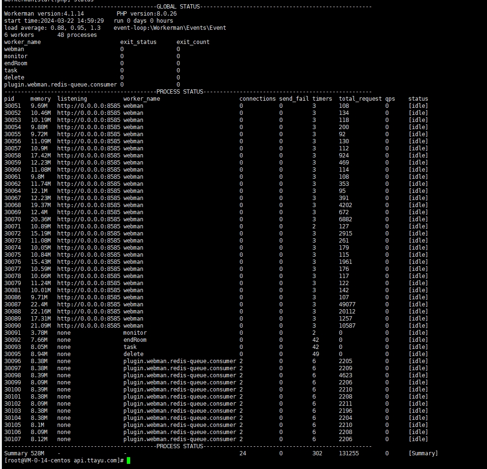The width and height of the screenshot is (487, 469).
Task: Click the 'load average: 0.88, 0.95, 1.3' line
Action: click(52, 28)
